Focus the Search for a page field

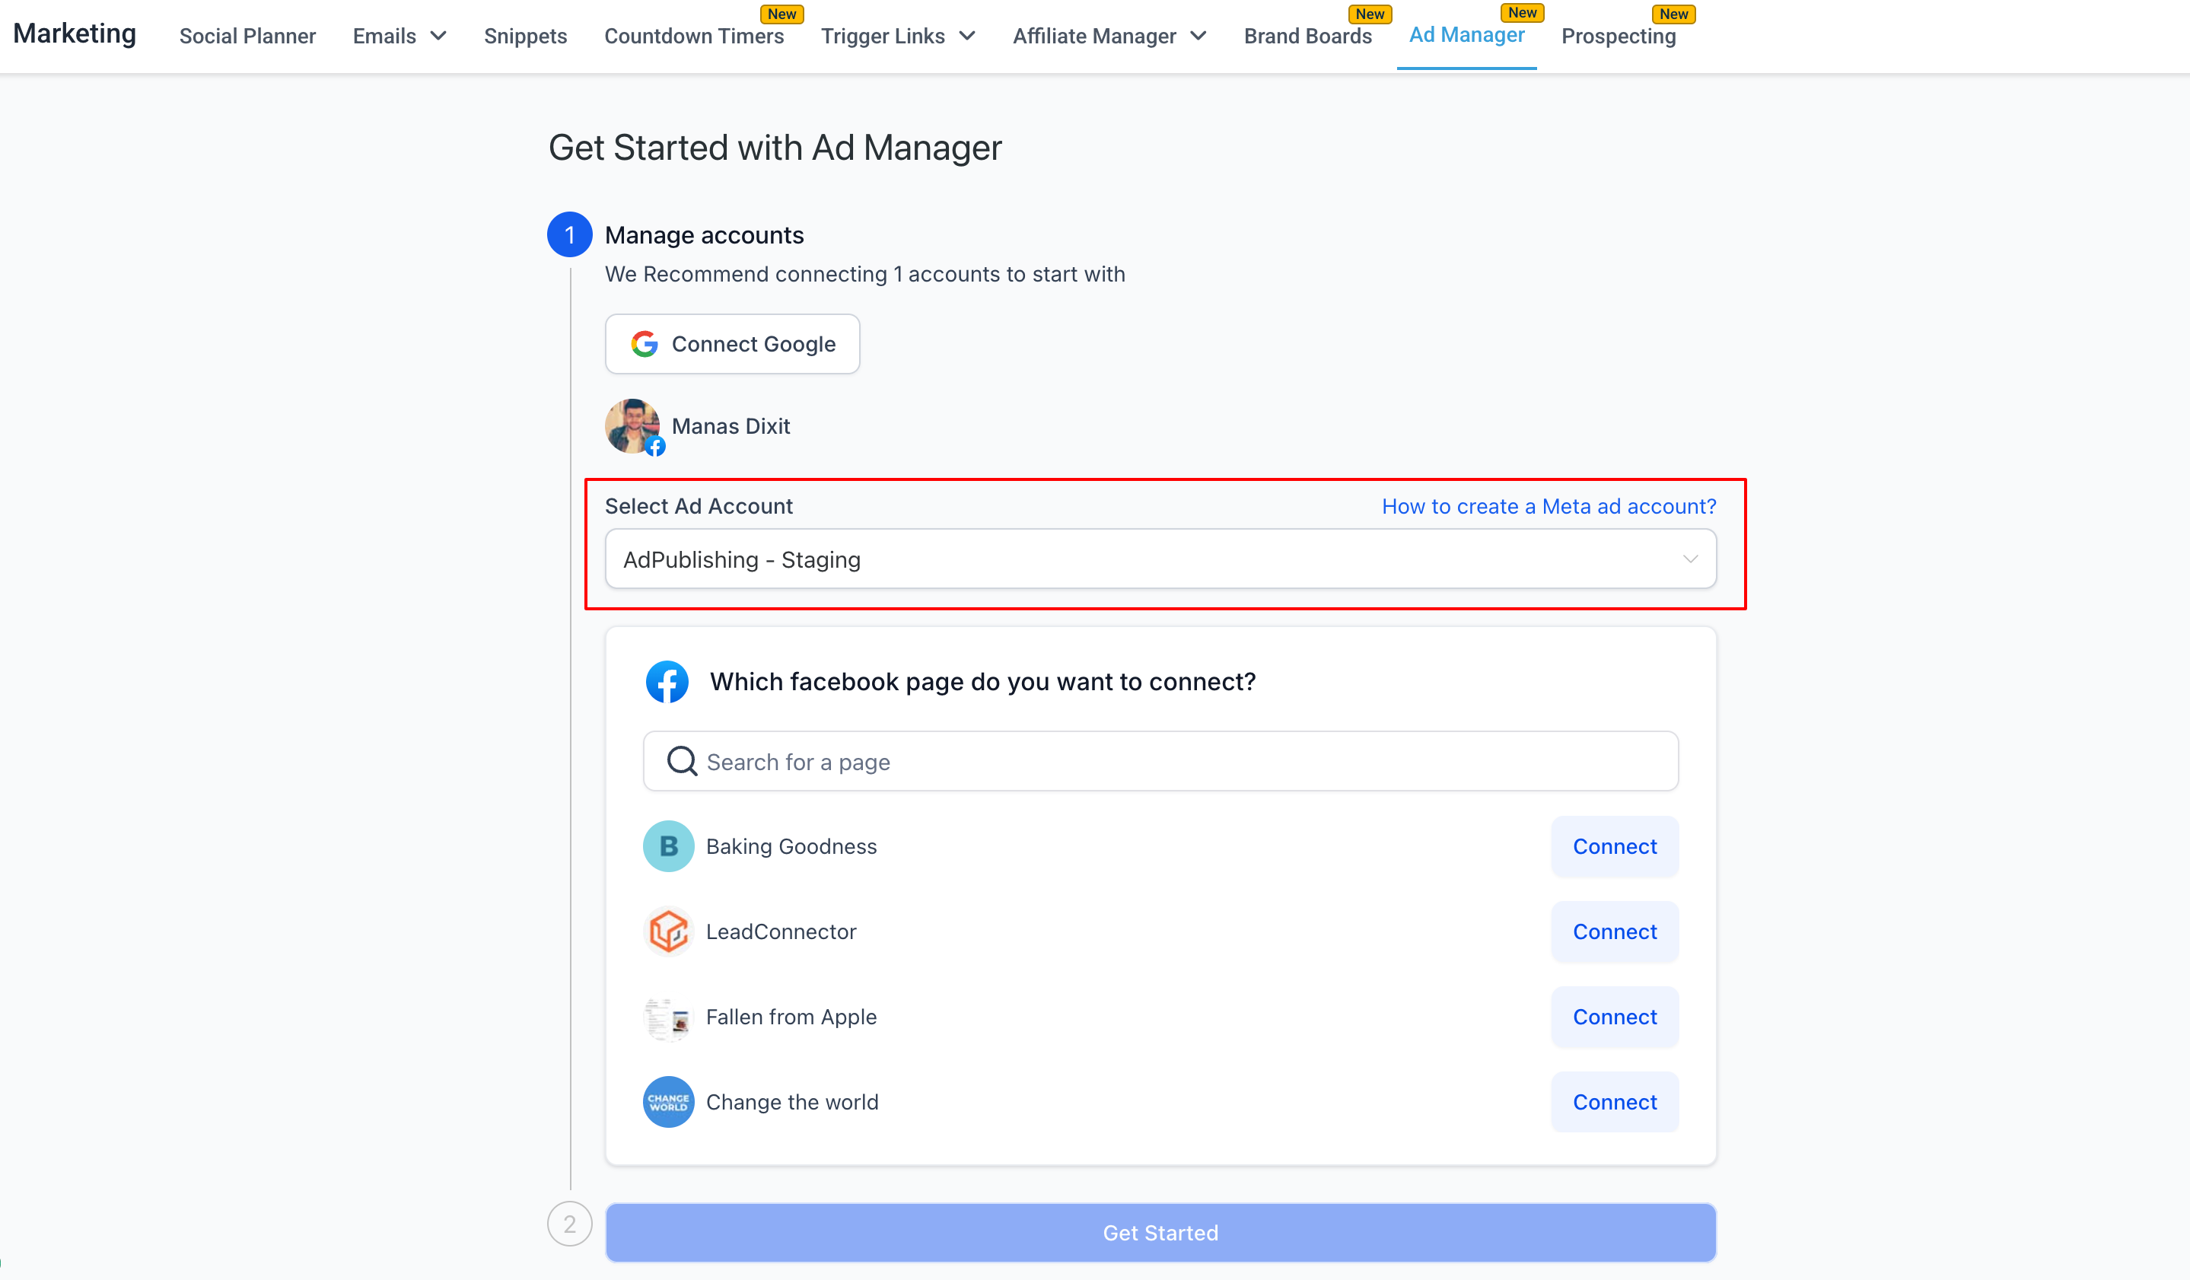click(1160, 761)
